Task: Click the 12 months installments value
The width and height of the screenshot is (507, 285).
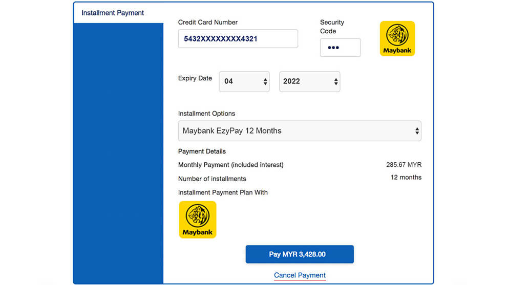Action: point(406,178)
